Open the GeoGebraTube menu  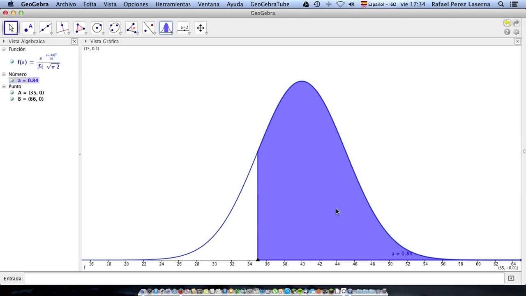click(x=270, y=4)
